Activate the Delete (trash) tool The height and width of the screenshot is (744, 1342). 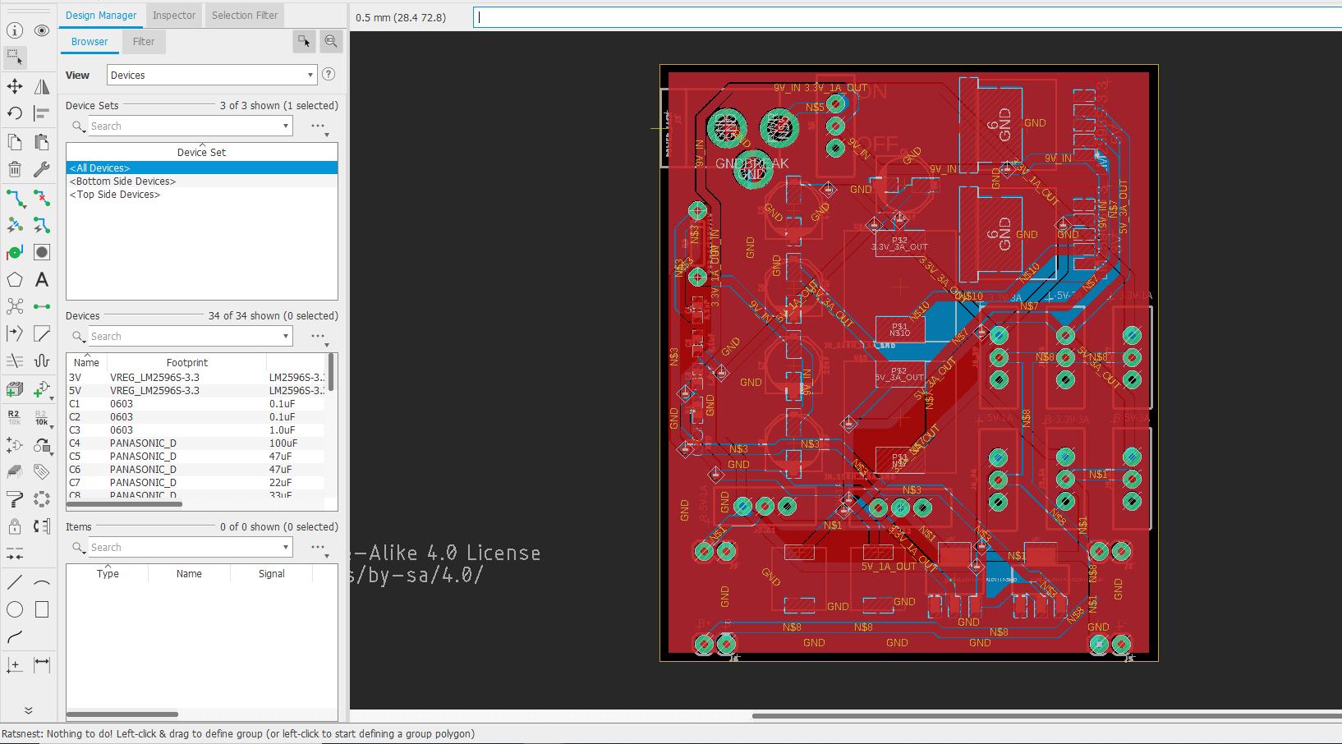coord(14,169)
